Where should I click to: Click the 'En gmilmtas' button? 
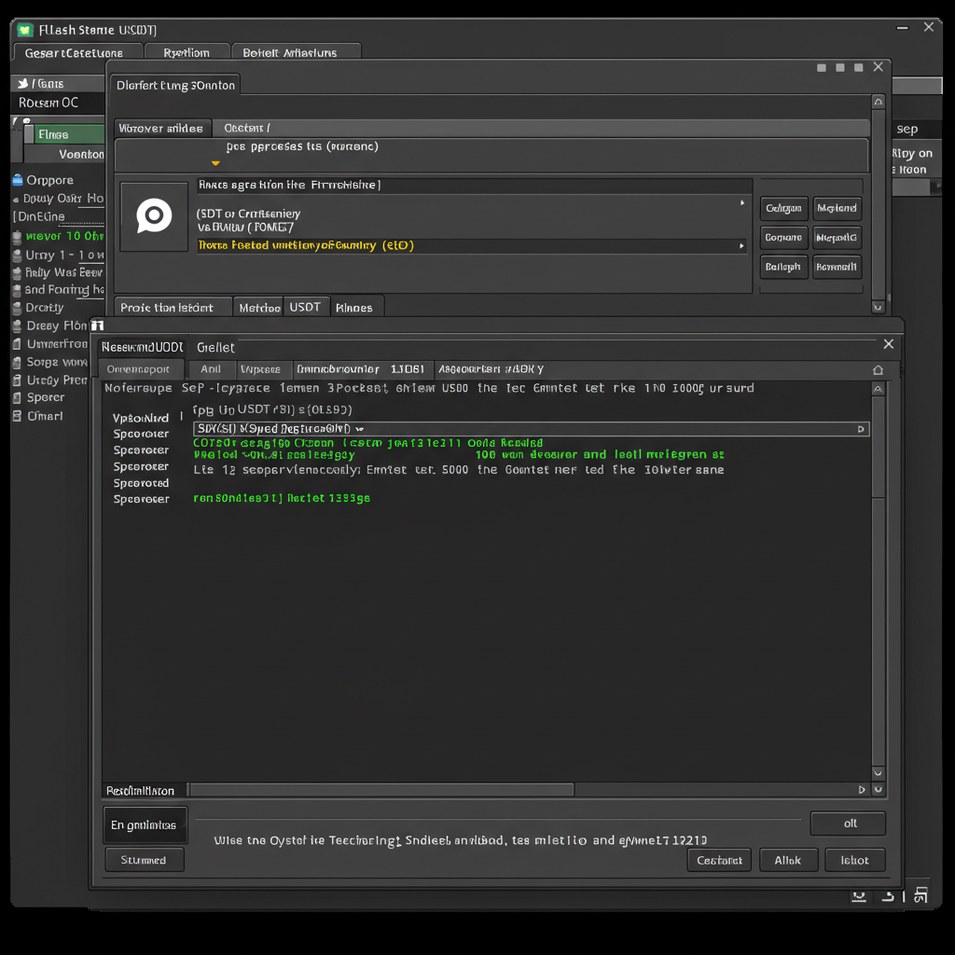[x=145, y=824]
